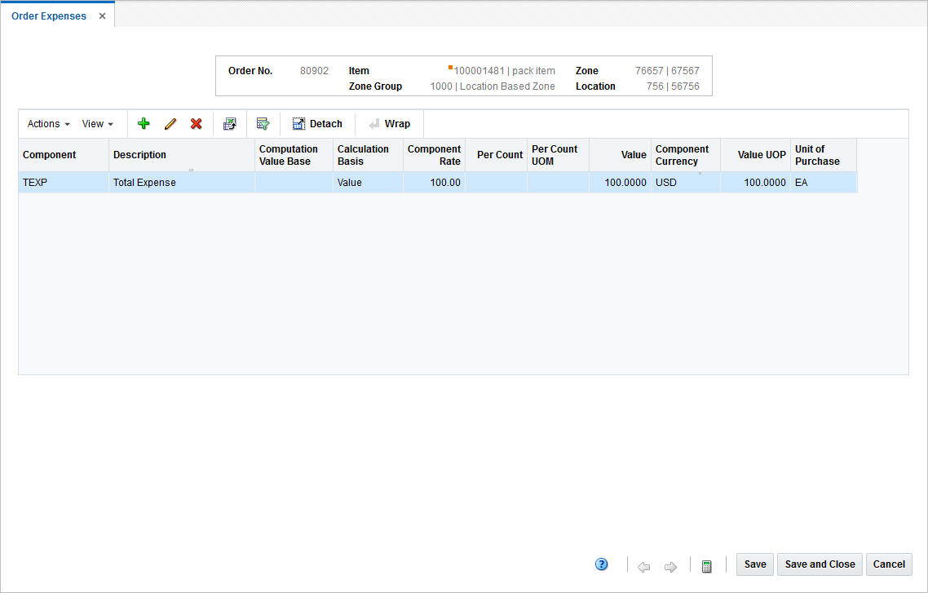928x593 pixels.
Task: Edit the selected TEXP expense row
Action: pos(170,123)
